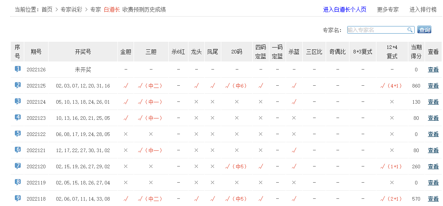
Task: Click the rank 3 number badge
Action: pos(18,101)
